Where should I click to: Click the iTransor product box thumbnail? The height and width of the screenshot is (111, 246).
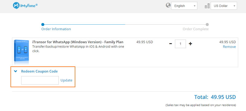click(21, 51)
